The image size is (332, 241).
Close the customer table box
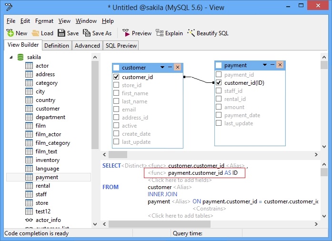tap(178, 67)
